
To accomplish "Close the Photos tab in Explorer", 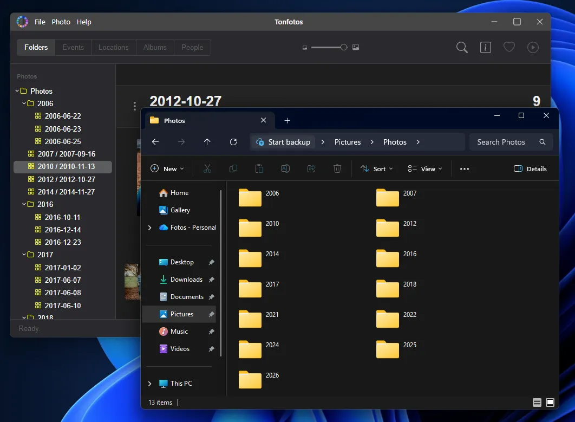I will click(263, 120).
